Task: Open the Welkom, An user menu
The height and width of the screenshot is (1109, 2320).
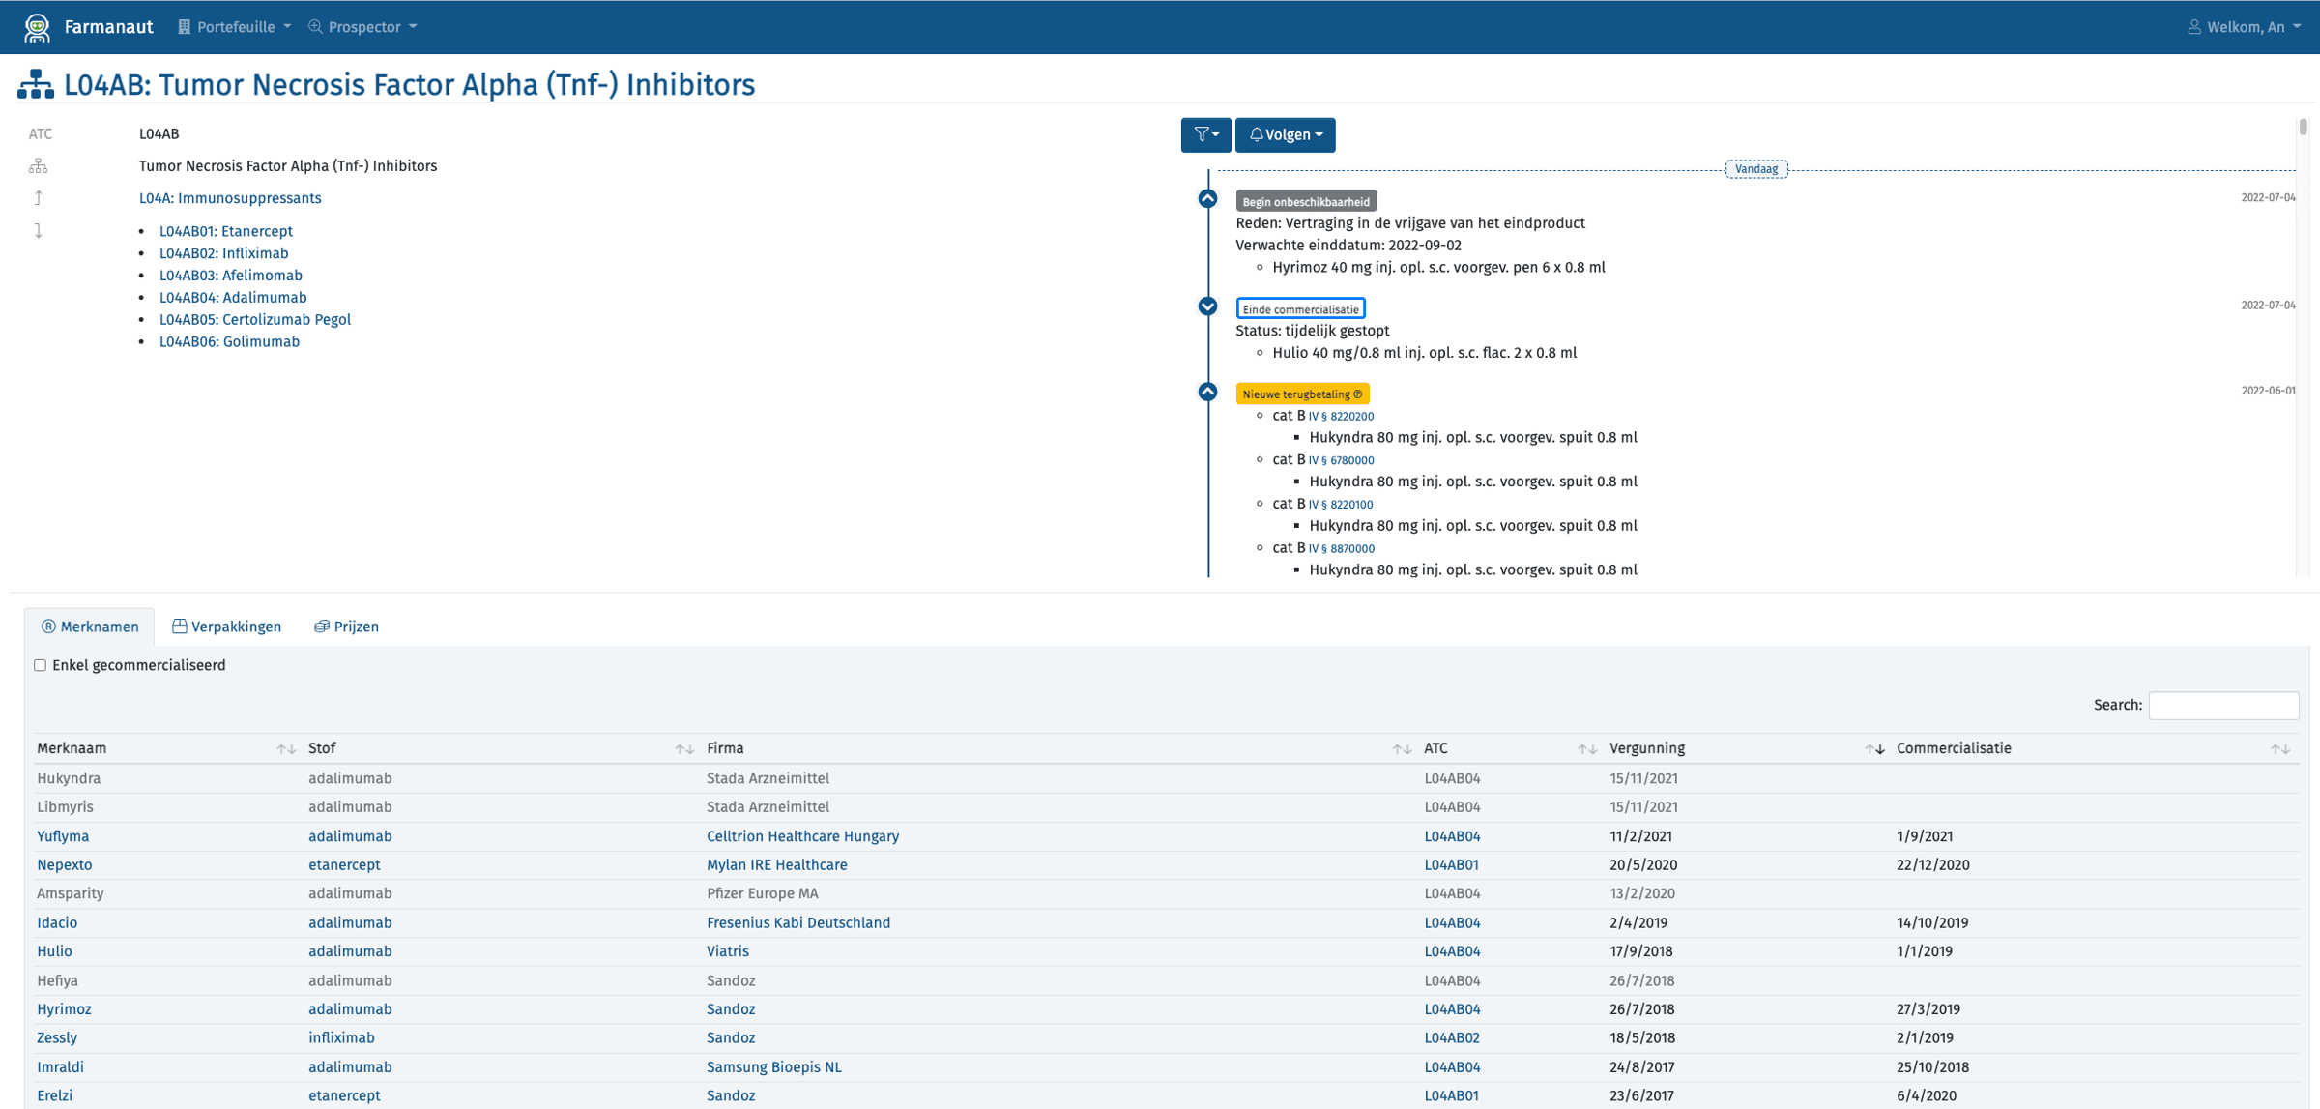Action: [x=2245, y=27]
